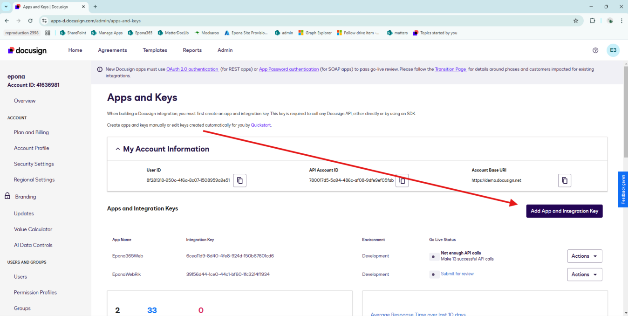628x316 pixels.
Task: Open AI Data Controls
Action: pos(33,245)
